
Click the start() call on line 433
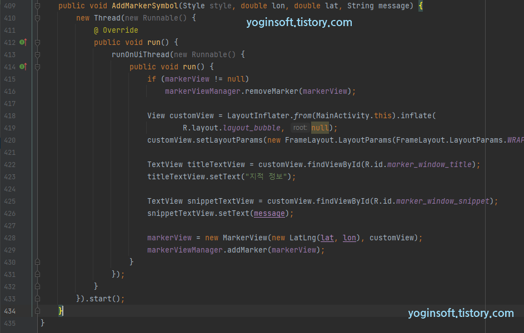104,299
